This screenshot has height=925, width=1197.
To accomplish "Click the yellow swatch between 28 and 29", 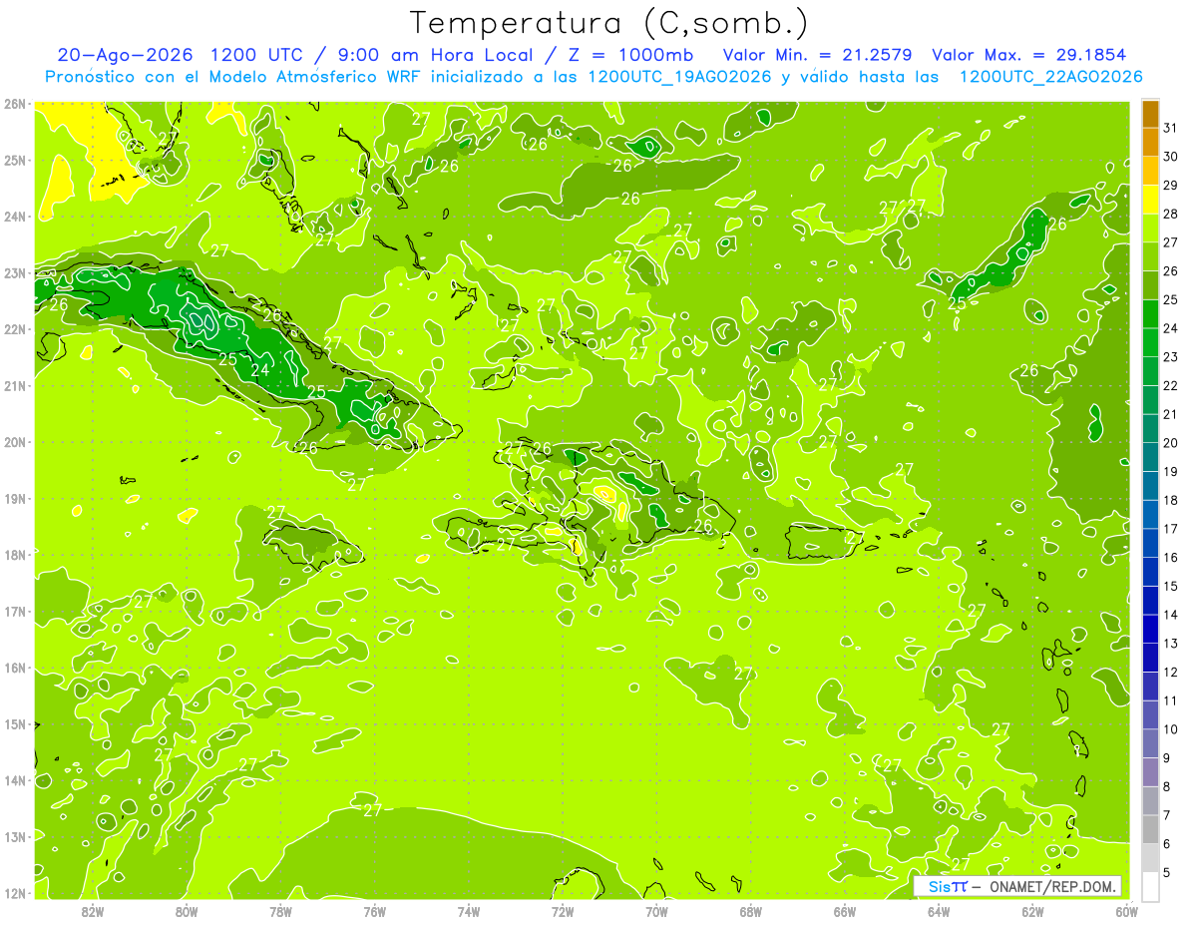I will coord(1151,200).
